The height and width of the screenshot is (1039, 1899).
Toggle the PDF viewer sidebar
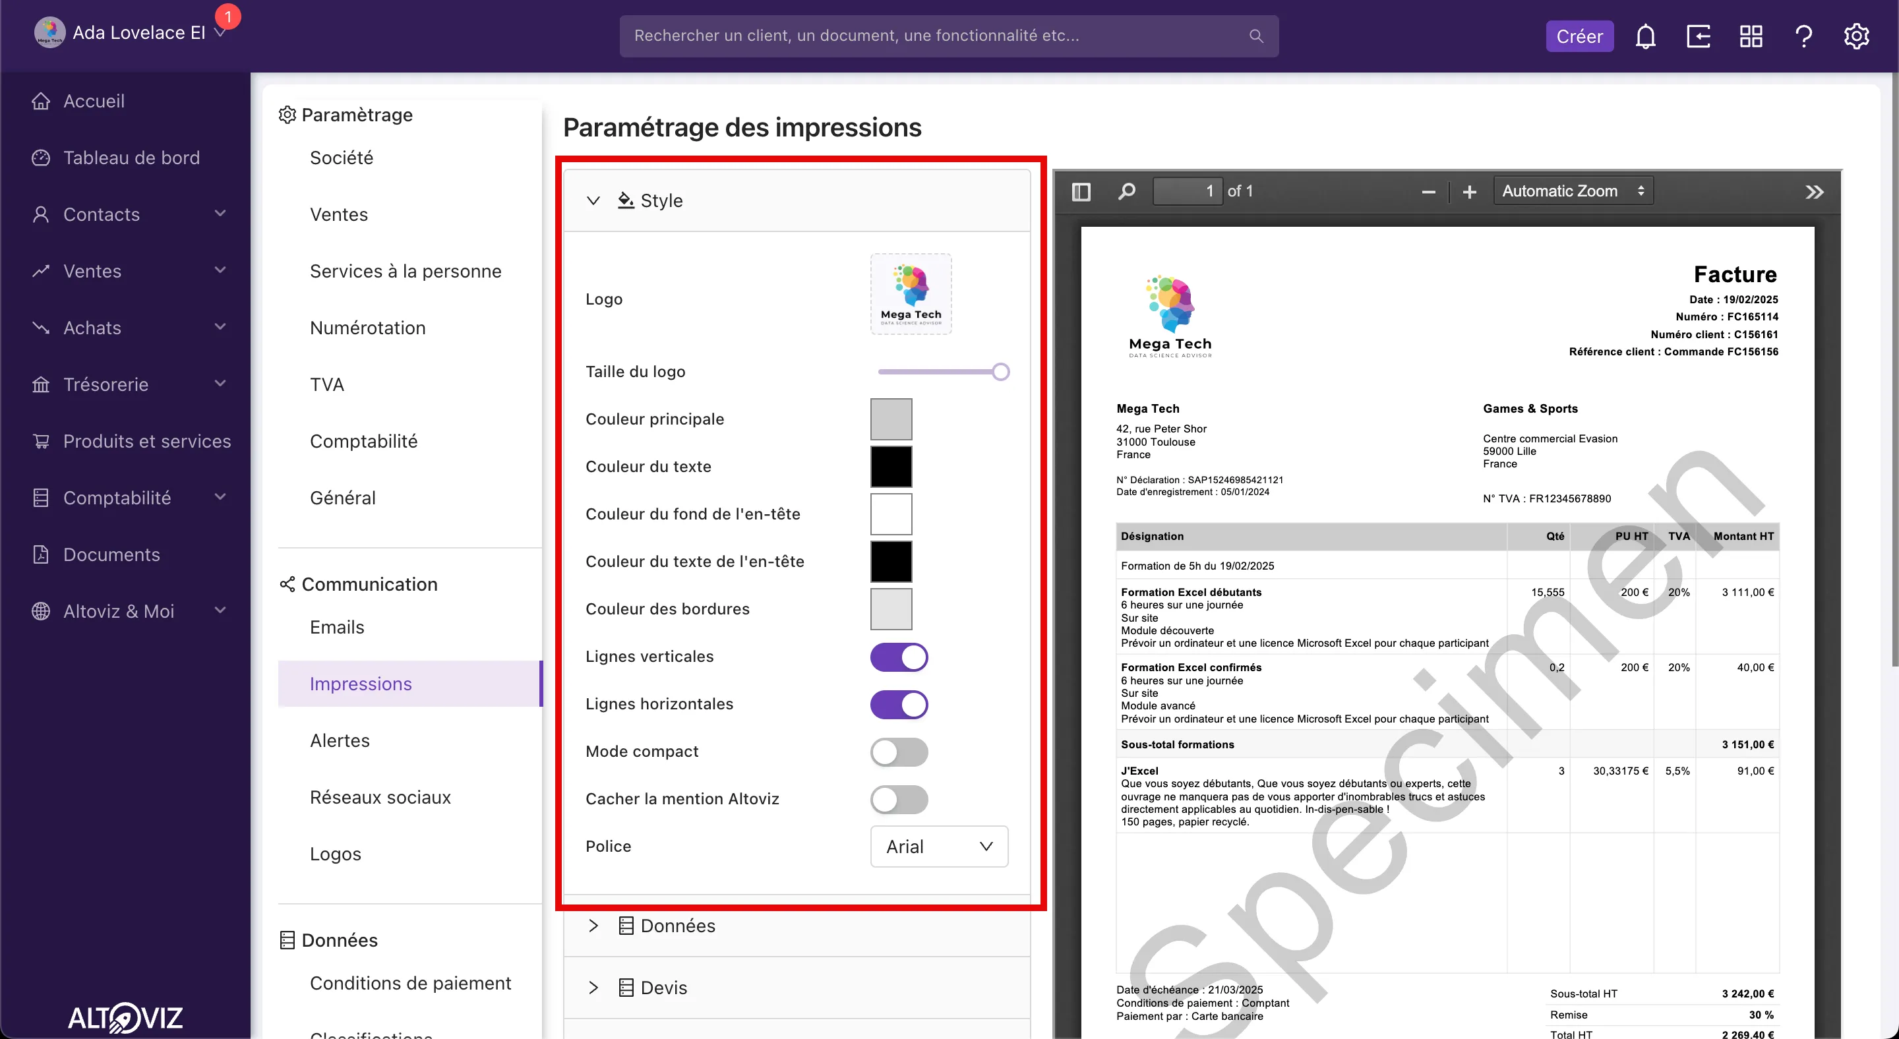1081,192
